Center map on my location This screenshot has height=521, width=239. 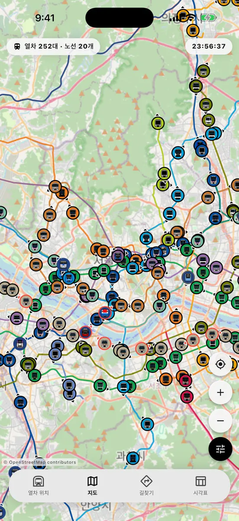(x=220, y=364)
